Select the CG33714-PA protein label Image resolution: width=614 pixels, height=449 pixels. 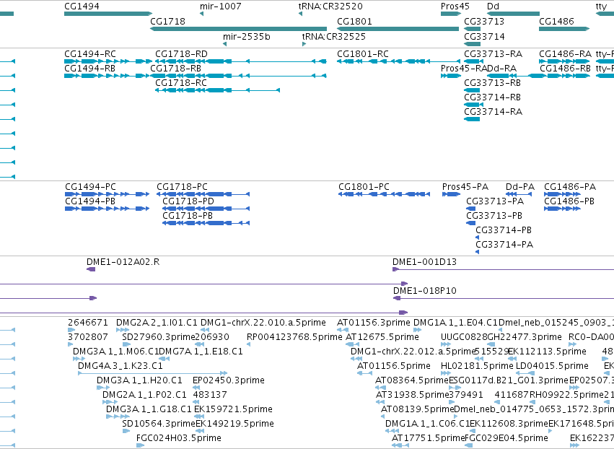504,245
